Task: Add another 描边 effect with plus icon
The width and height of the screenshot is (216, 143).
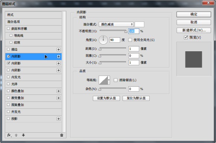Action: click(x=58, y=49)
